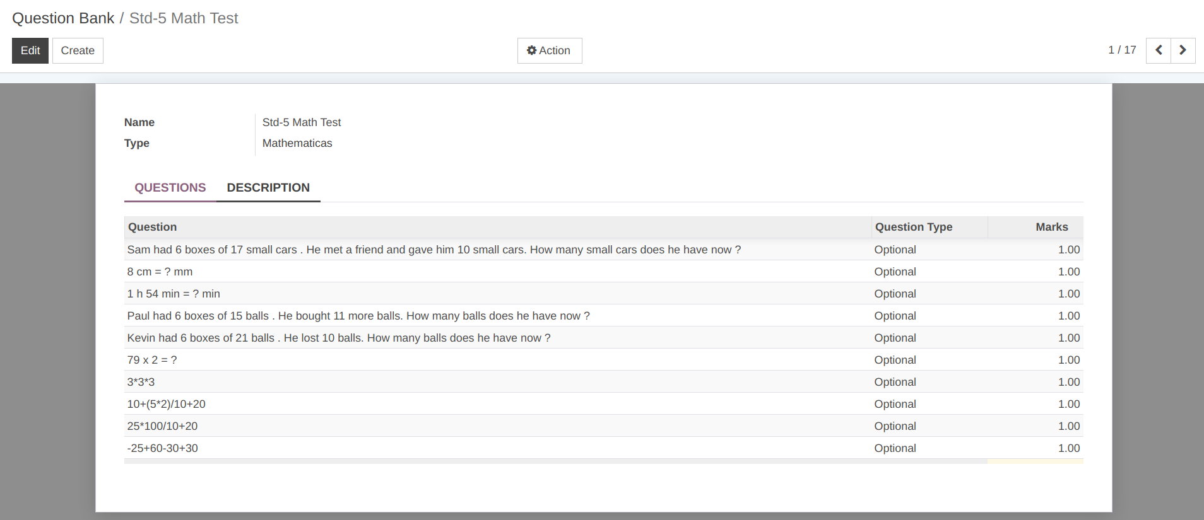
Task: Sort by the Question Type column header
Action: [929, 227]
